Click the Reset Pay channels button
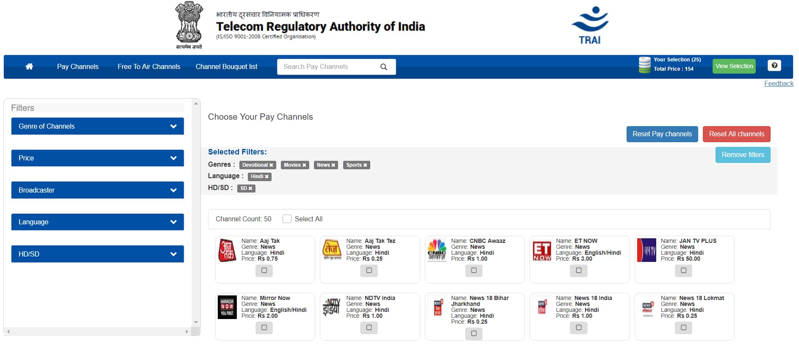 [662, 134]
